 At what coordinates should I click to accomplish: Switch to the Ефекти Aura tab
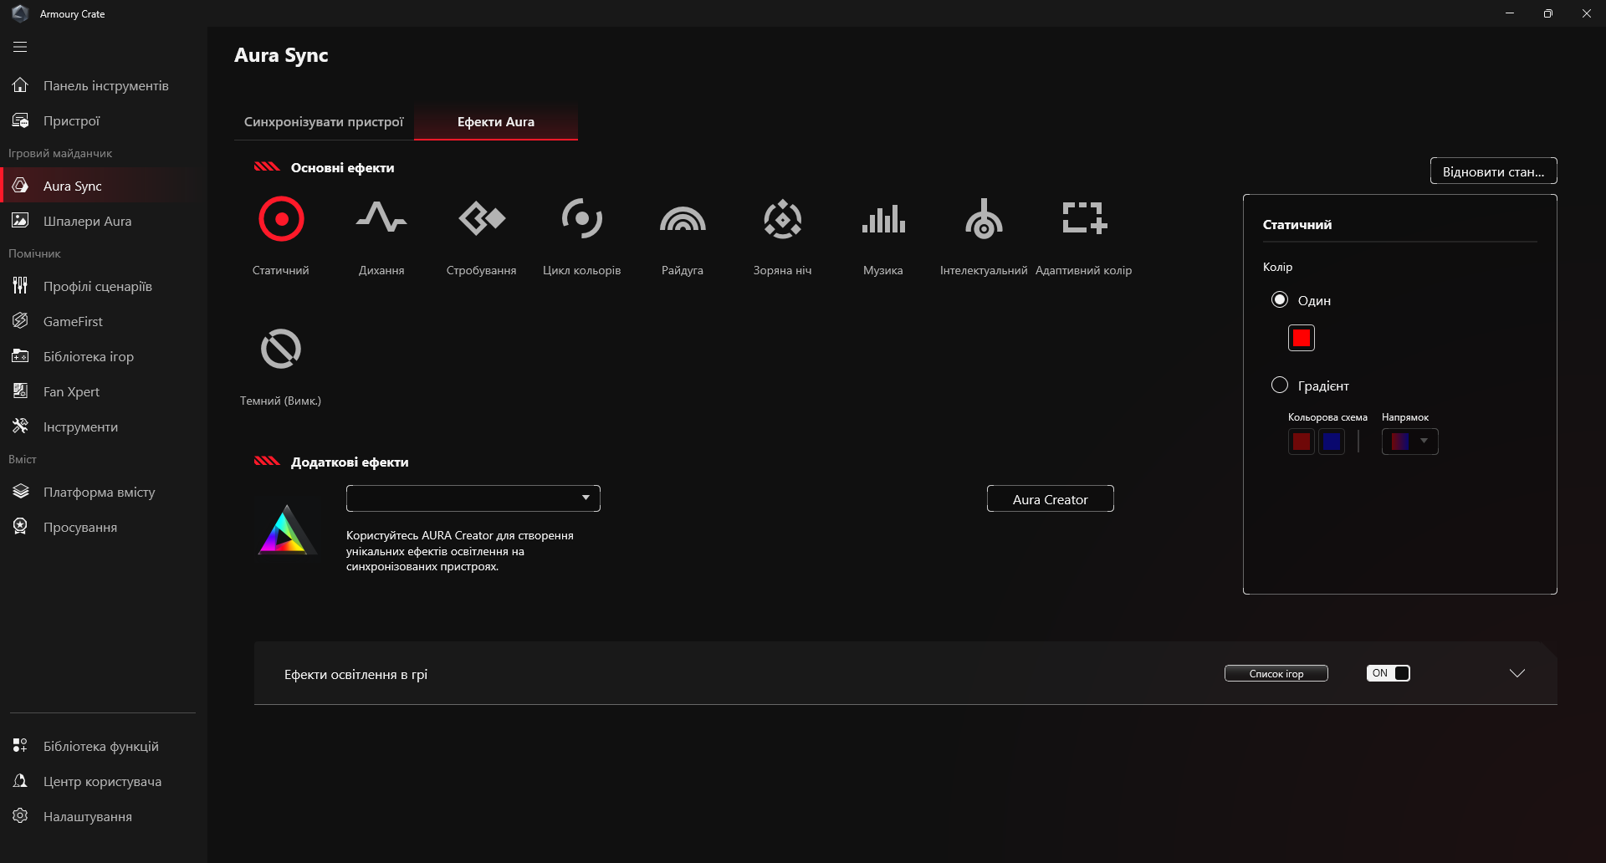click(x=496, y=122)
